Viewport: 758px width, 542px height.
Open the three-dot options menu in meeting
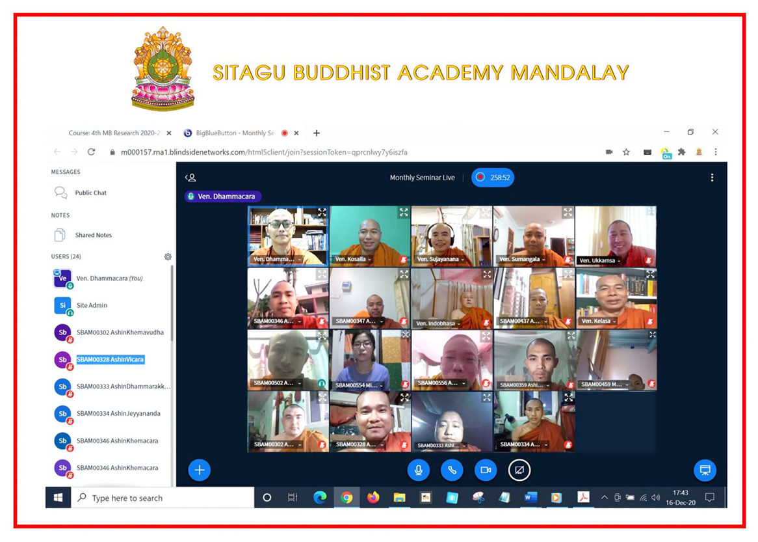(x=712, y=178)
